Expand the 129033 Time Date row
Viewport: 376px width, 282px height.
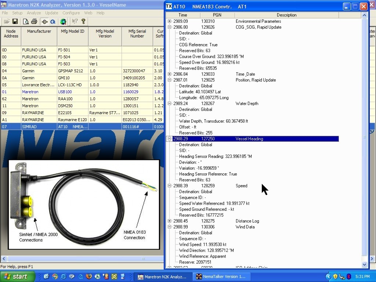tap(170, 74)
